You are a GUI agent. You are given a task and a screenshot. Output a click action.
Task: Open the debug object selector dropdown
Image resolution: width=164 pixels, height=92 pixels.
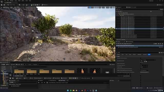point(86,78)
